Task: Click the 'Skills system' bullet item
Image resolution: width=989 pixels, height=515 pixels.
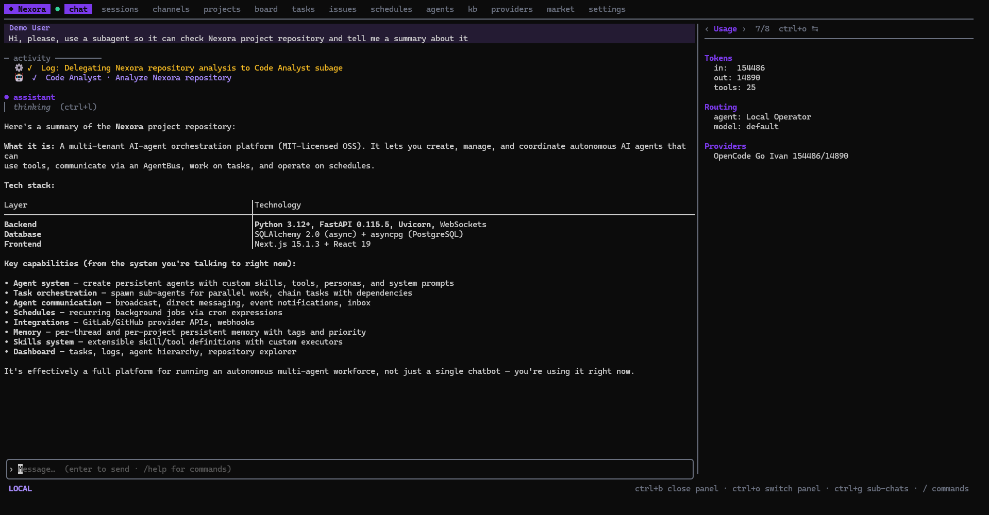Action: tap(173, 342)
